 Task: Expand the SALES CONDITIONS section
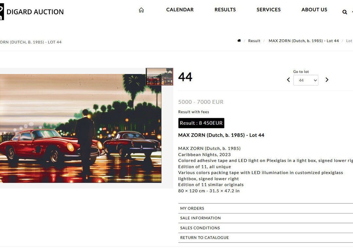pyautogui.click(x=265, y=228)
